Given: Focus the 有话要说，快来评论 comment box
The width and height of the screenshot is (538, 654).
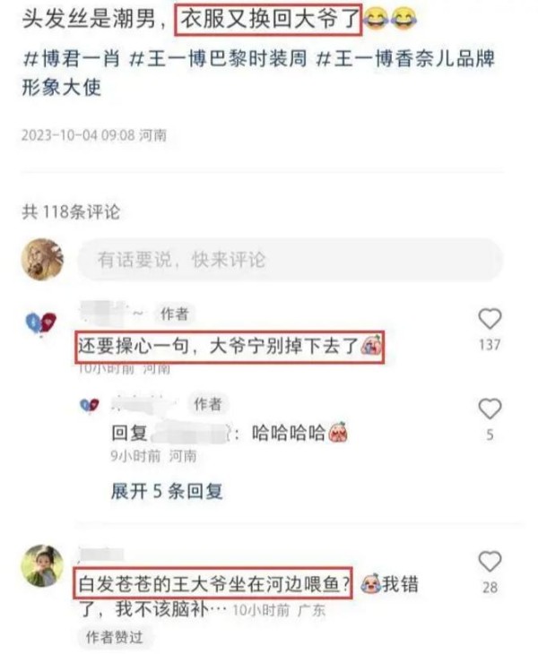Looking at the screenshot, I should click(291, 260).
